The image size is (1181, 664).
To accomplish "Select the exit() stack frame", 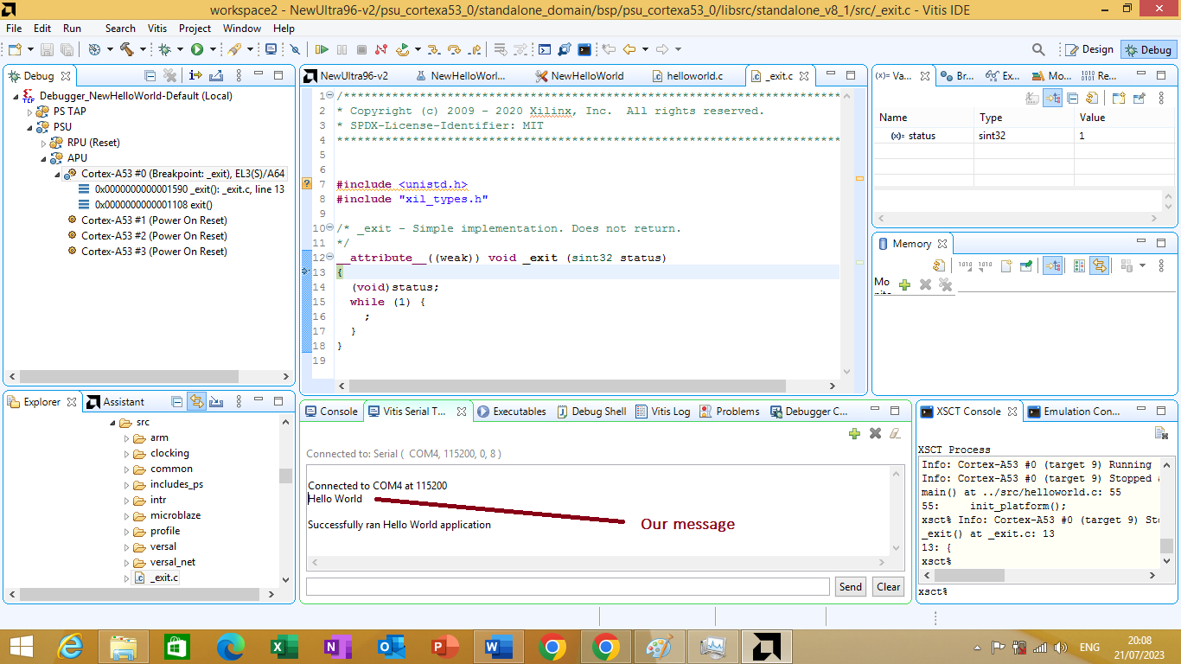I will [145, 205].
